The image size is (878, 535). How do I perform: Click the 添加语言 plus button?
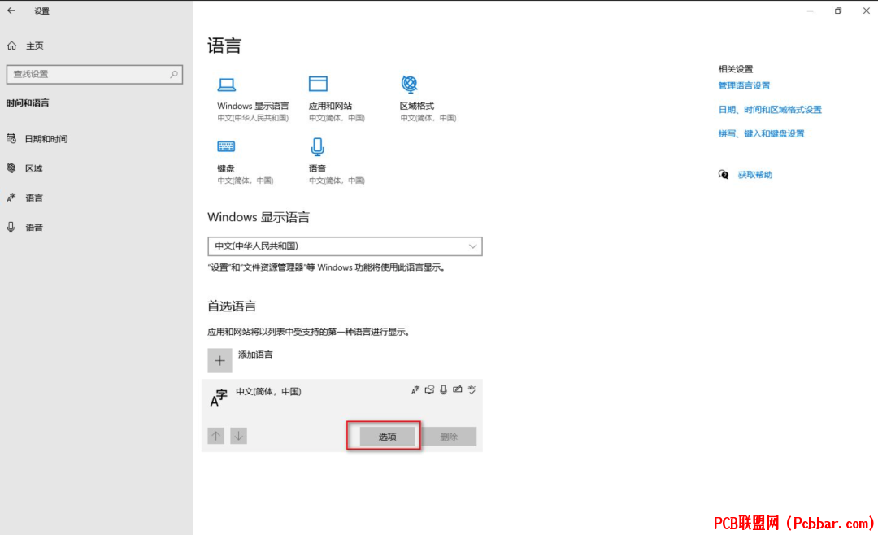click(219, 361)
